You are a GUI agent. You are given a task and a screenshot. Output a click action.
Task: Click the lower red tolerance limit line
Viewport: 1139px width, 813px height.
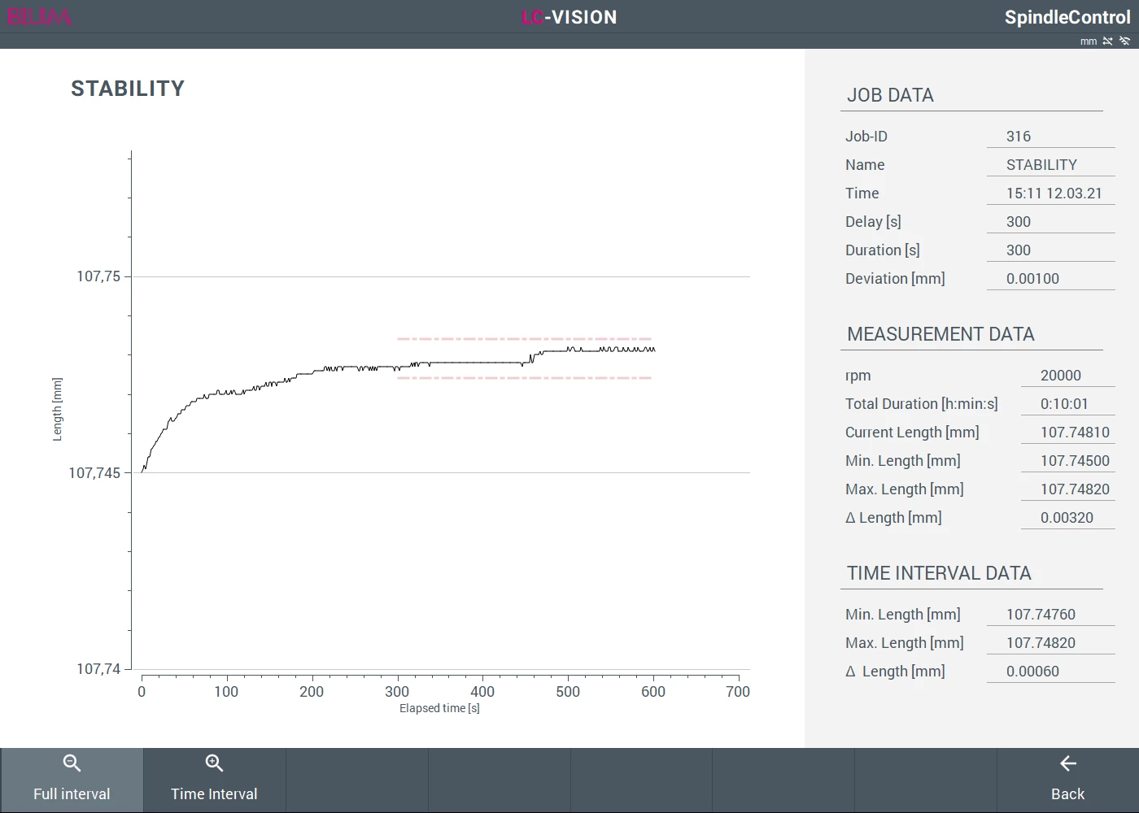524,378
